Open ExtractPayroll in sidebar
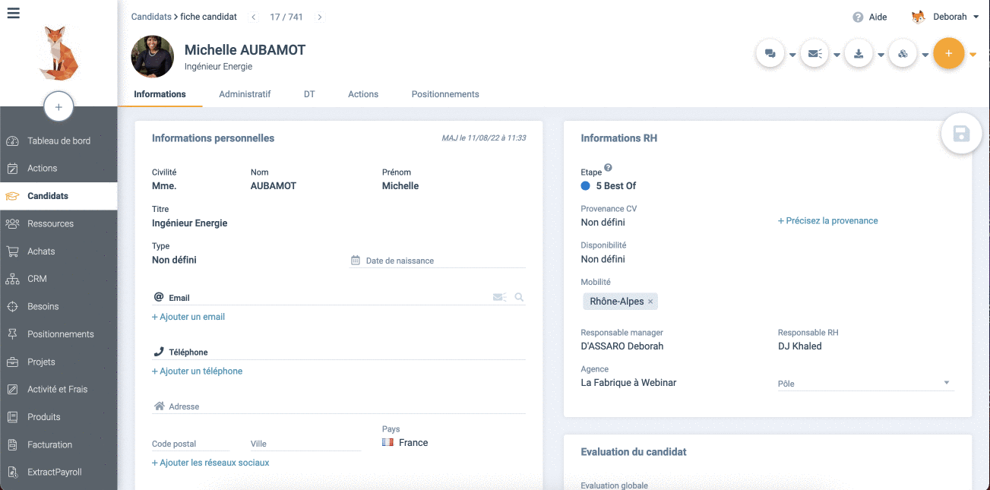This screenshot has width=990, height=490. [x=59, y=472]
